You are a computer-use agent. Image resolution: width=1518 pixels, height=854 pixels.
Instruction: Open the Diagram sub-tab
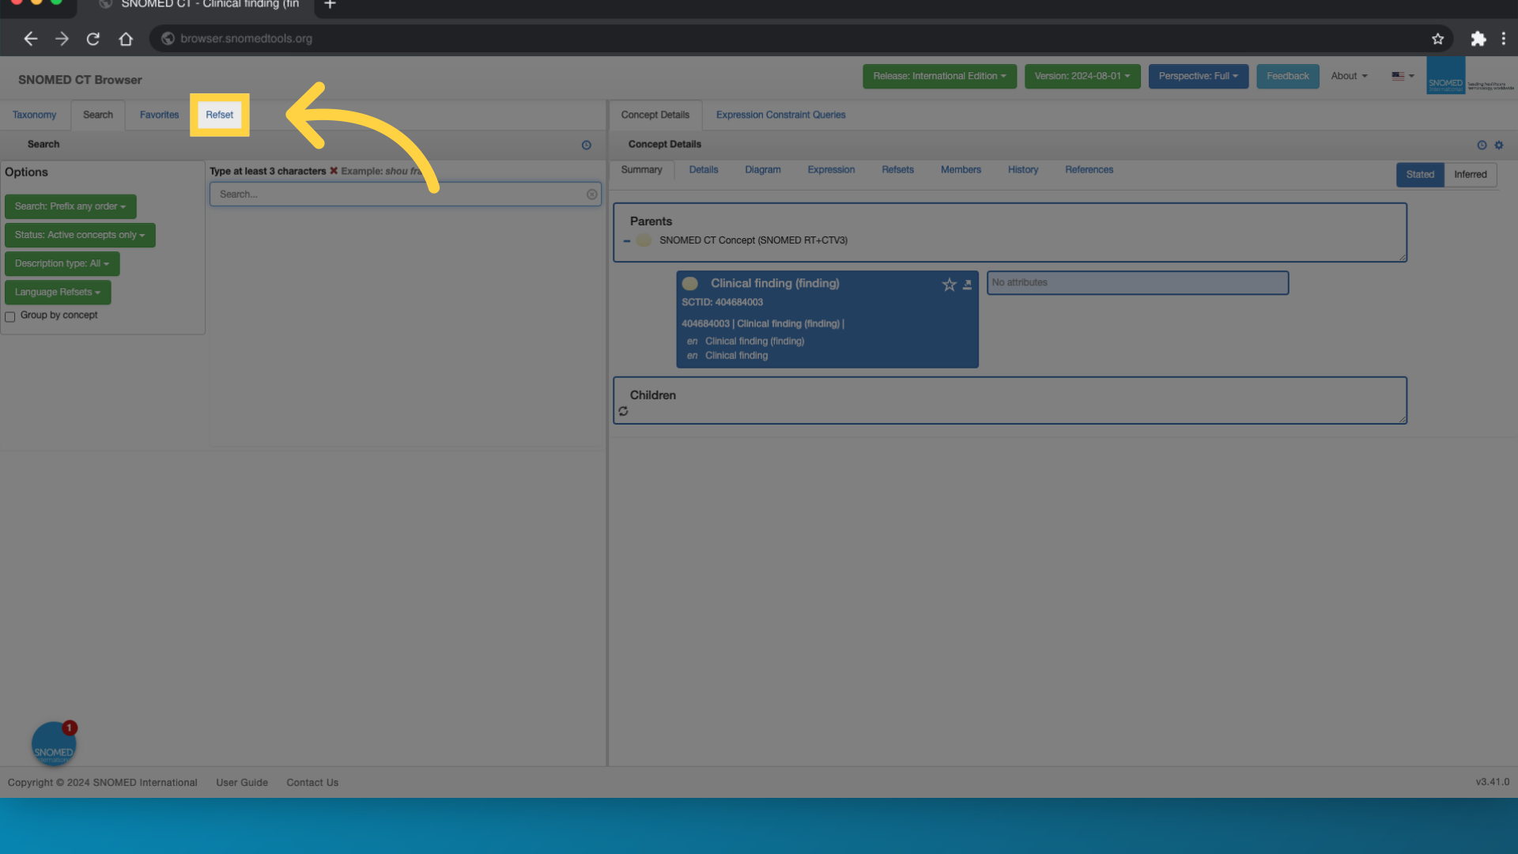pyautogui.click(x=762, y=170)
